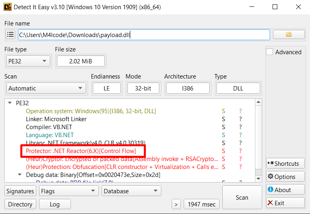The image size is (310, 214).
Task: Open the Options dialog
Action: click(285, 177)
